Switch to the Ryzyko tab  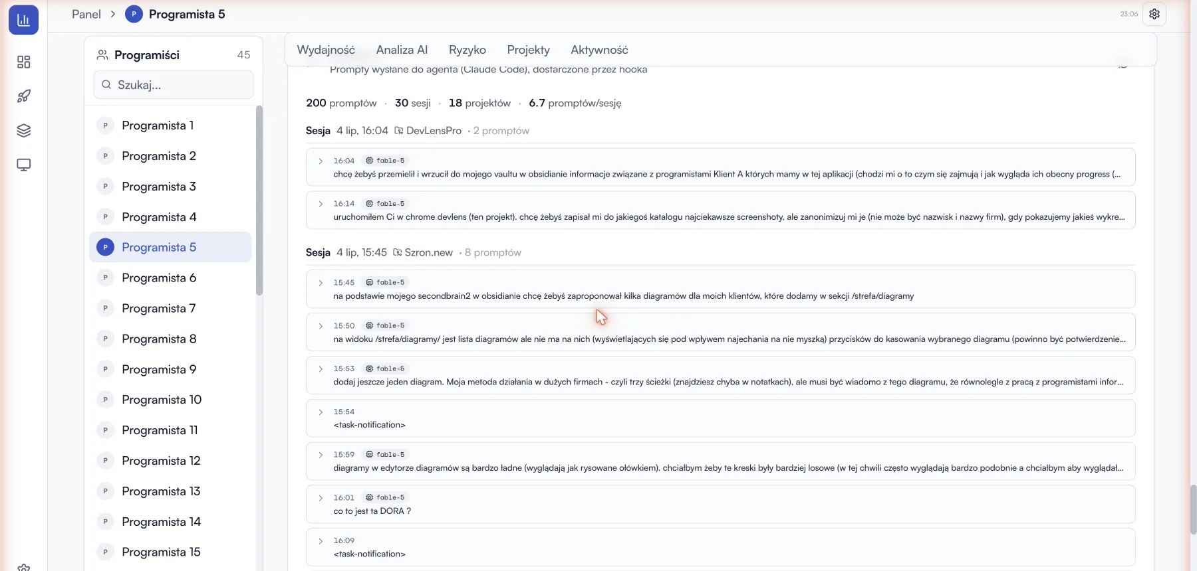(467, 50)
